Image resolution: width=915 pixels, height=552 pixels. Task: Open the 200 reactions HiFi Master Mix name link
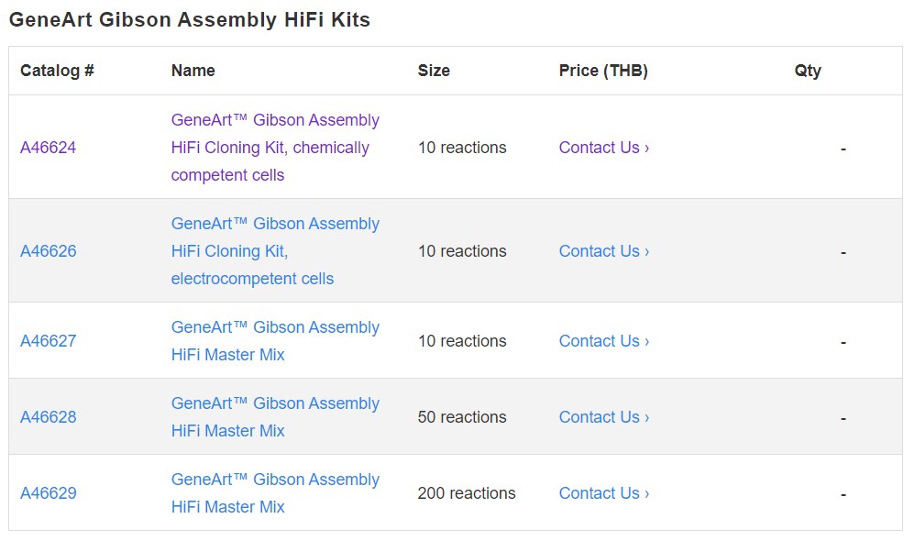pos(275,493)
